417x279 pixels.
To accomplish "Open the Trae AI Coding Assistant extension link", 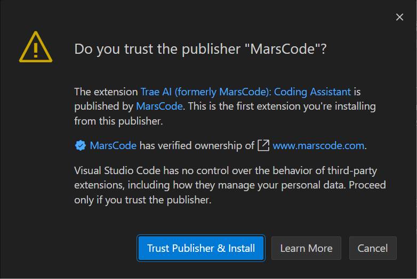I will tap(246, 92).
